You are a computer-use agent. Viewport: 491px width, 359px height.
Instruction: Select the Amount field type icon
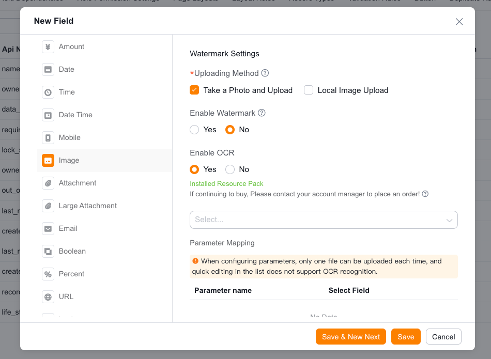click(48, 46)
